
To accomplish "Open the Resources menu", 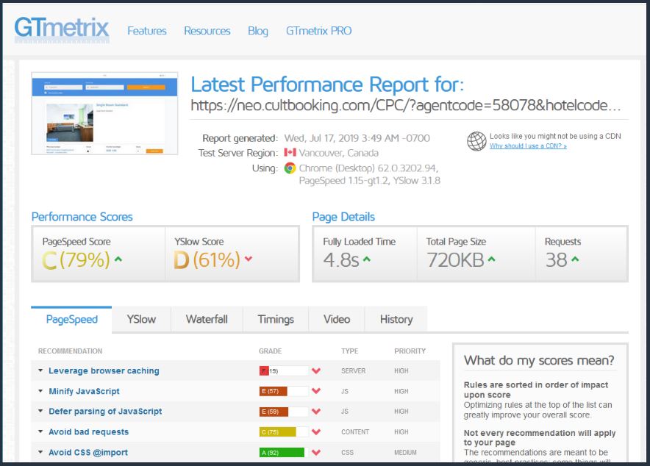I will click(207, 31).
